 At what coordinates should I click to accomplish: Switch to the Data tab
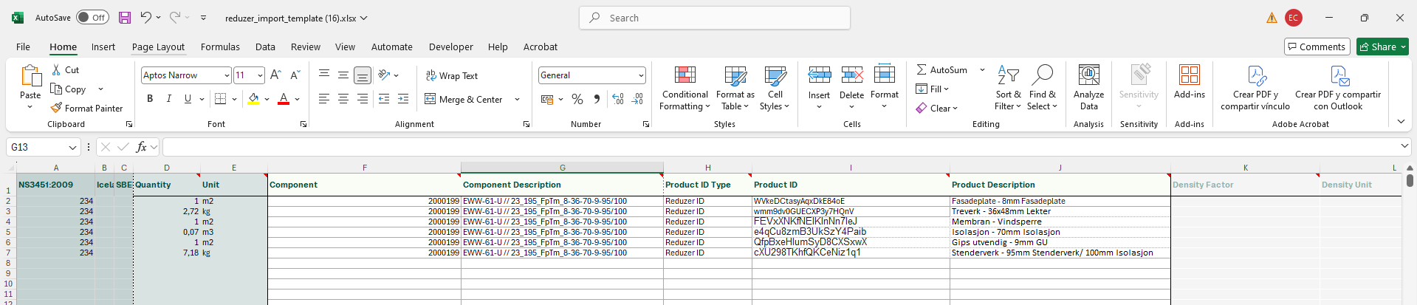(x=265, y=47)
